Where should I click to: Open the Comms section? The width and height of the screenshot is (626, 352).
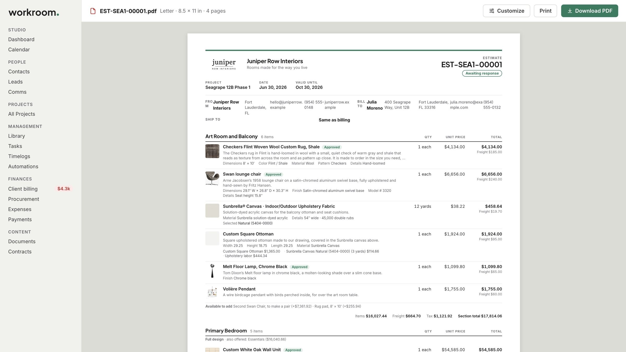point(17,92)
